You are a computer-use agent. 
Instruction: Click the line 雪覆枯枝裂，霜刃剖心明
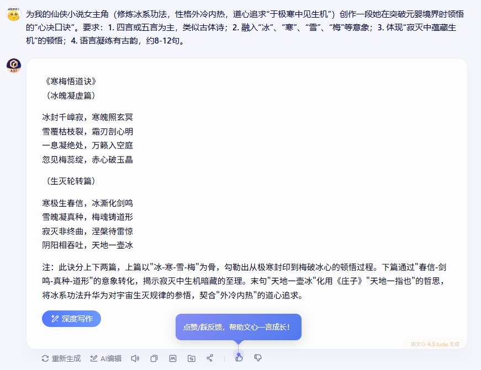click(x=88, y=131)
